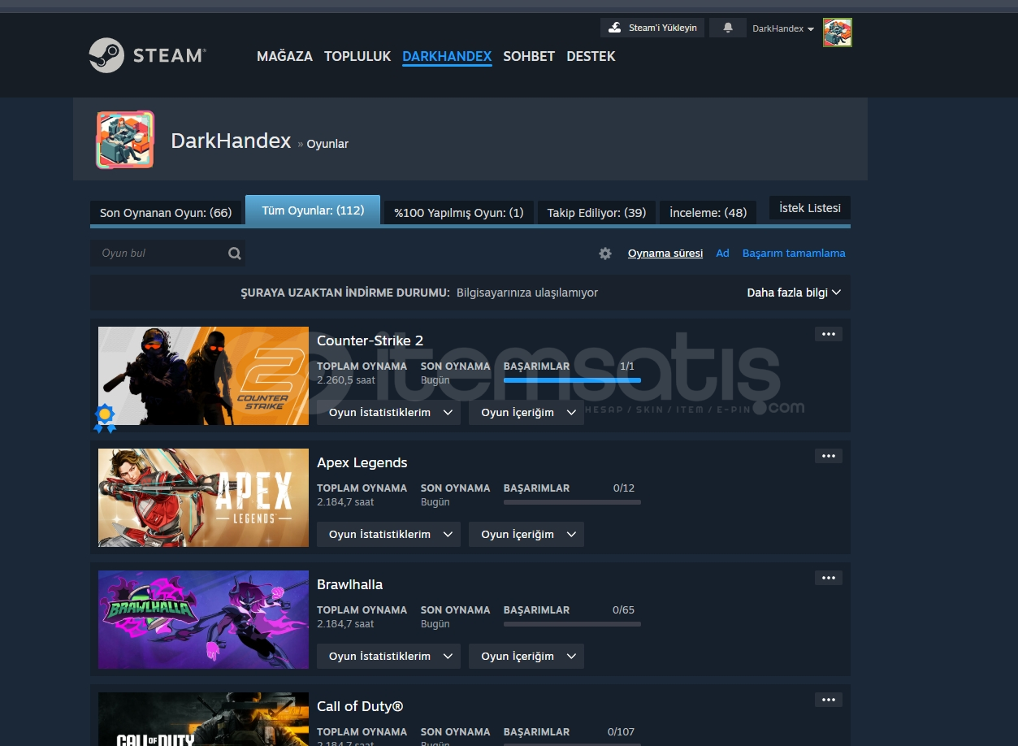The image size is (1018, 746).
Task: Open Apex Legends three-dot options menu
Action: (829, 456)
